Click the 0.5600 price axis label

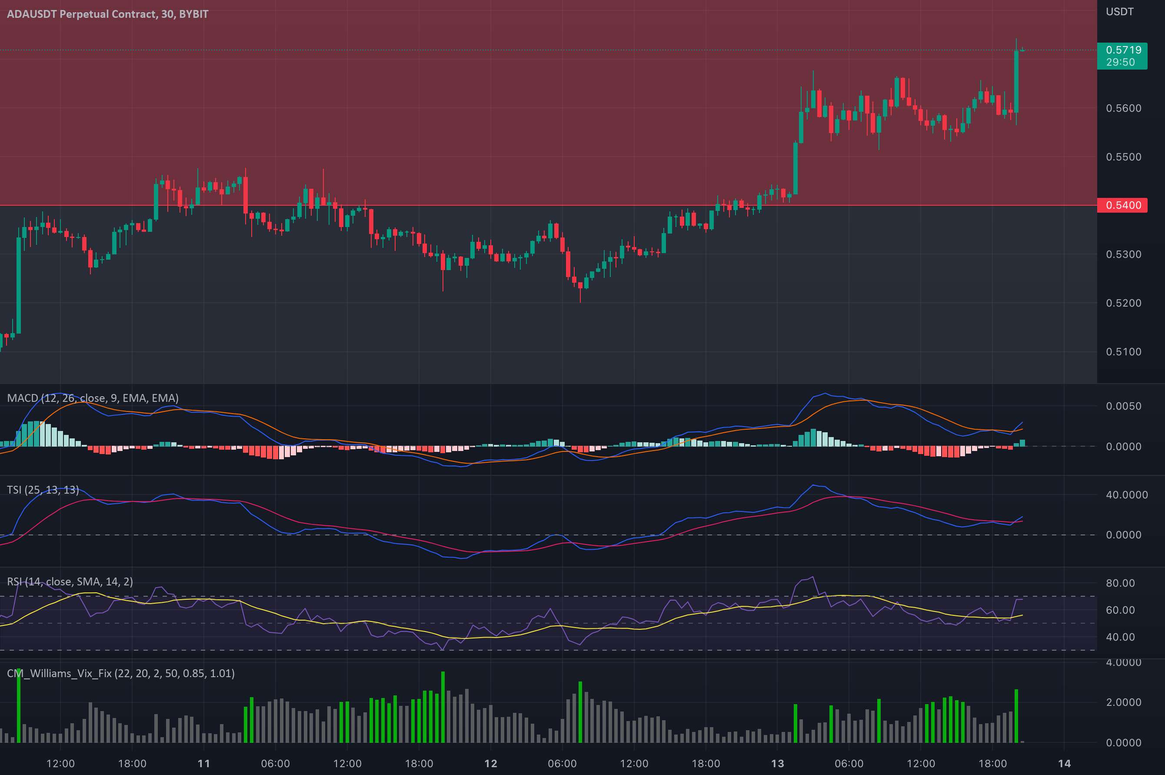tap(1124, 108)
